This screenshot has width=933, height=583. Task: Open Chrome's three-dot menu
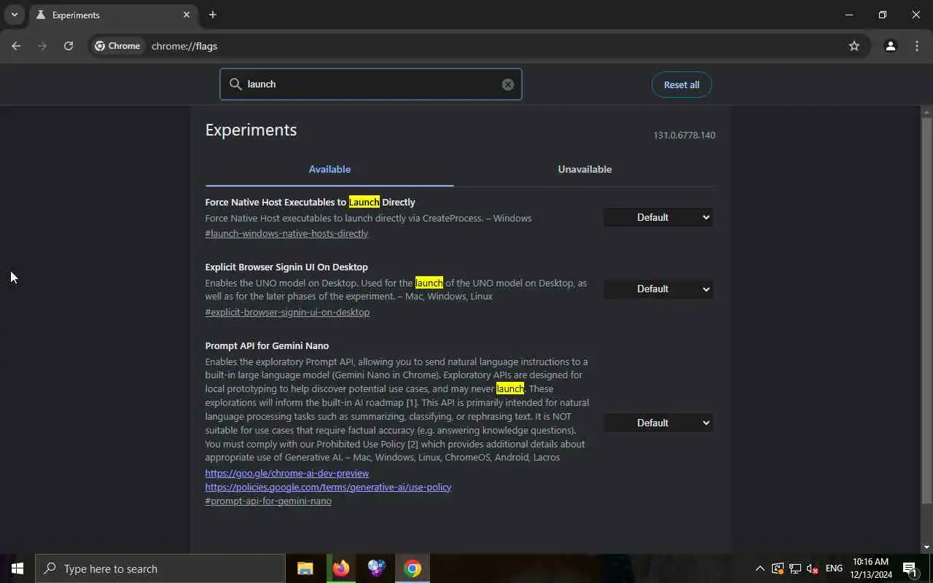(x=917, y=46)
